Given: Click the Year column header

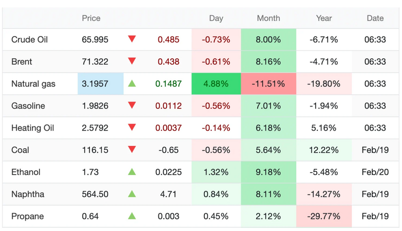Looking at the screenshot, I should [x=324, y=18].
